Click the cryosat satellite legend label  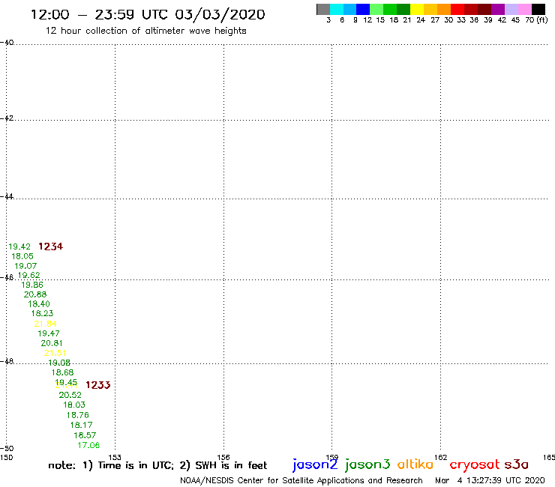click(x=475, y=465)
